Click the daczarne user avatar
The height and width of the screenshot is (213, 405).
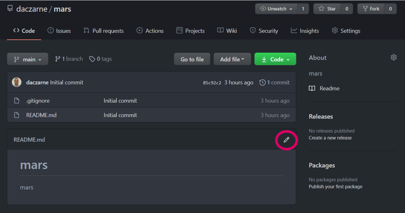(x=17, y=83)
